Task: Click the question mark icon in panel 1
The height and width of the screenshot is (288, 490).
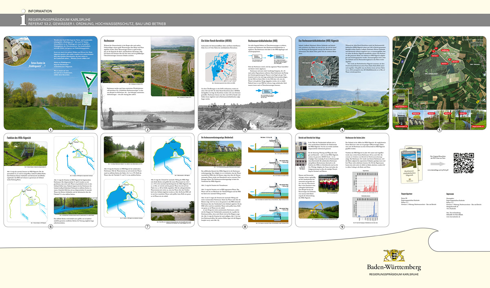Action: (16, 51)
